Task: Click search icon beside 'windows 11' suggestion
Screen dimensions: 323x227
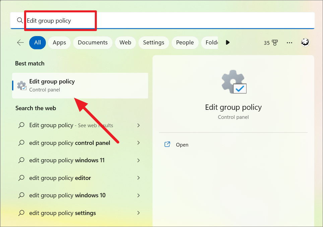Action: (21, 160)
